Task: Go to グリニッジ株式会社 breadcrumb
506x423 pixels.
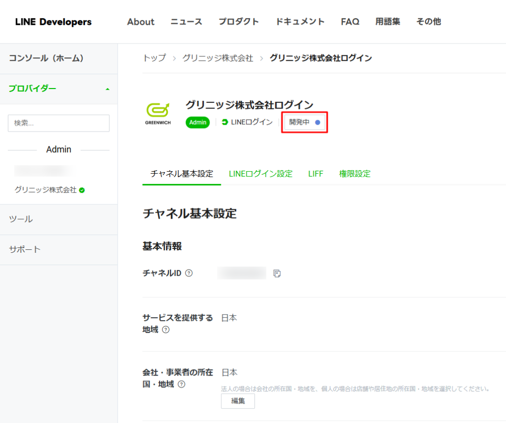Action: coord(217,58)
